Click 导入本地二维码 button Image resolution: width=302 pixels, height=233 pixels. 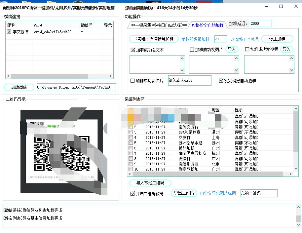coord(150,183)
